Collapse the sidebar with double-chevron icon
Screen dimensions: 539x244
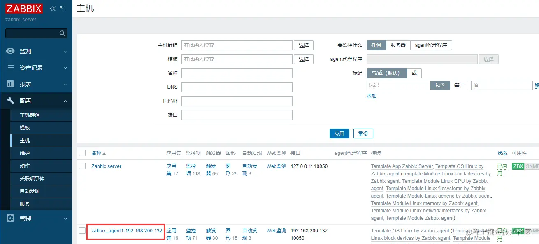click(x=52, y=8)
